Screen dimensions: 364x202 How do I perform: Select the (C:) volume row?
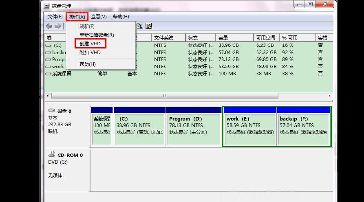[188, 45]
